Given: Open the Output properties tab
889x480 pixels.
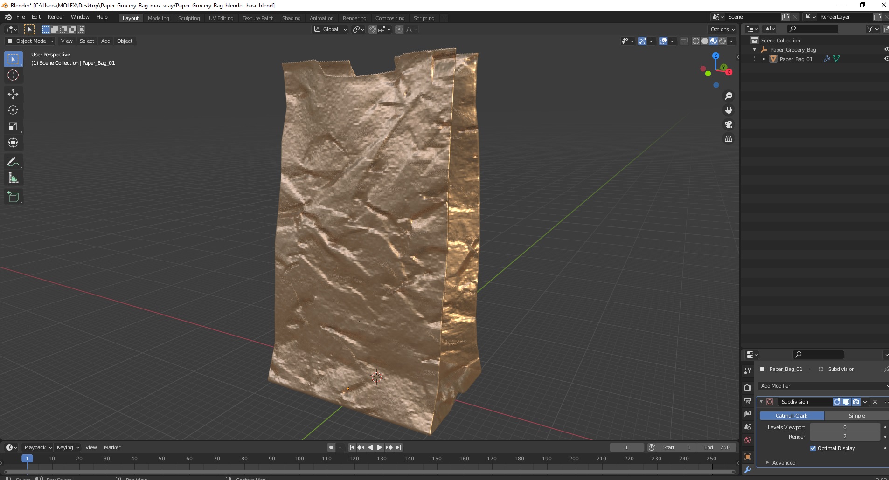Looking at the screenshot, I should click(x=748, y=401).
